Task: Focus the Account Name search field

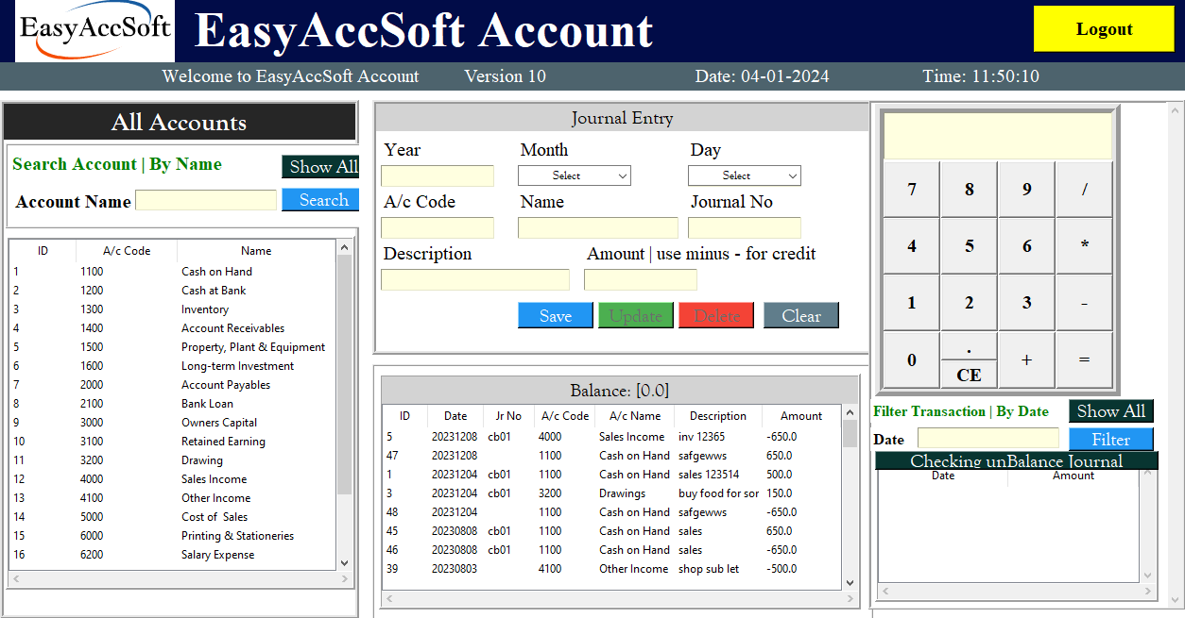Action: (206, 200)
